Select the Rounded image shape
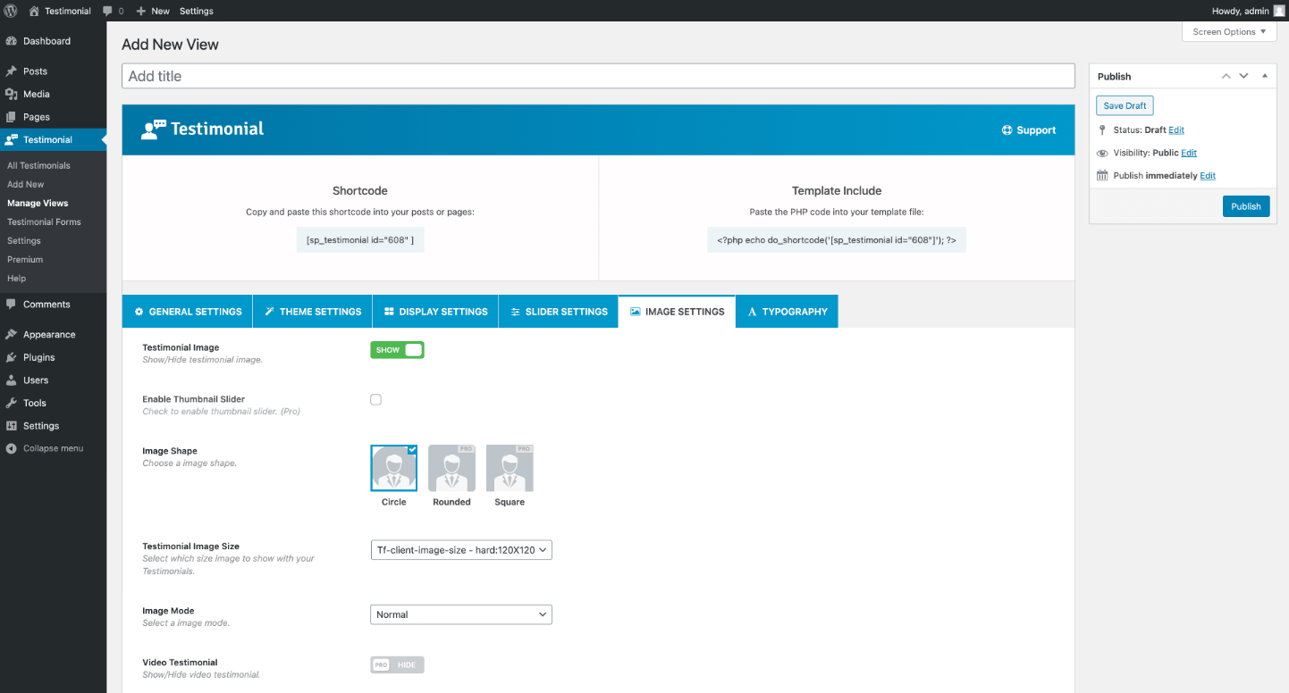 (451, 468)
